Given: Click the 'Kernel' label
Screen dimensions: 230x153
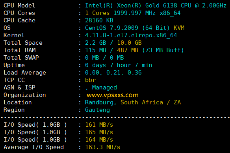Looking at the screenshot, I should click(x=14, y=35).
